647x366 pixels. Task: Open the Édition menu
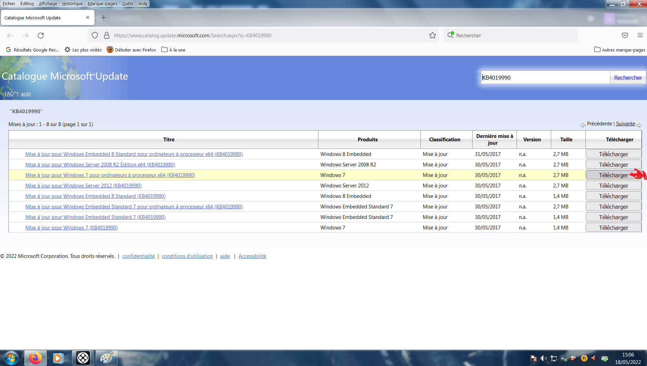point(27,3)
